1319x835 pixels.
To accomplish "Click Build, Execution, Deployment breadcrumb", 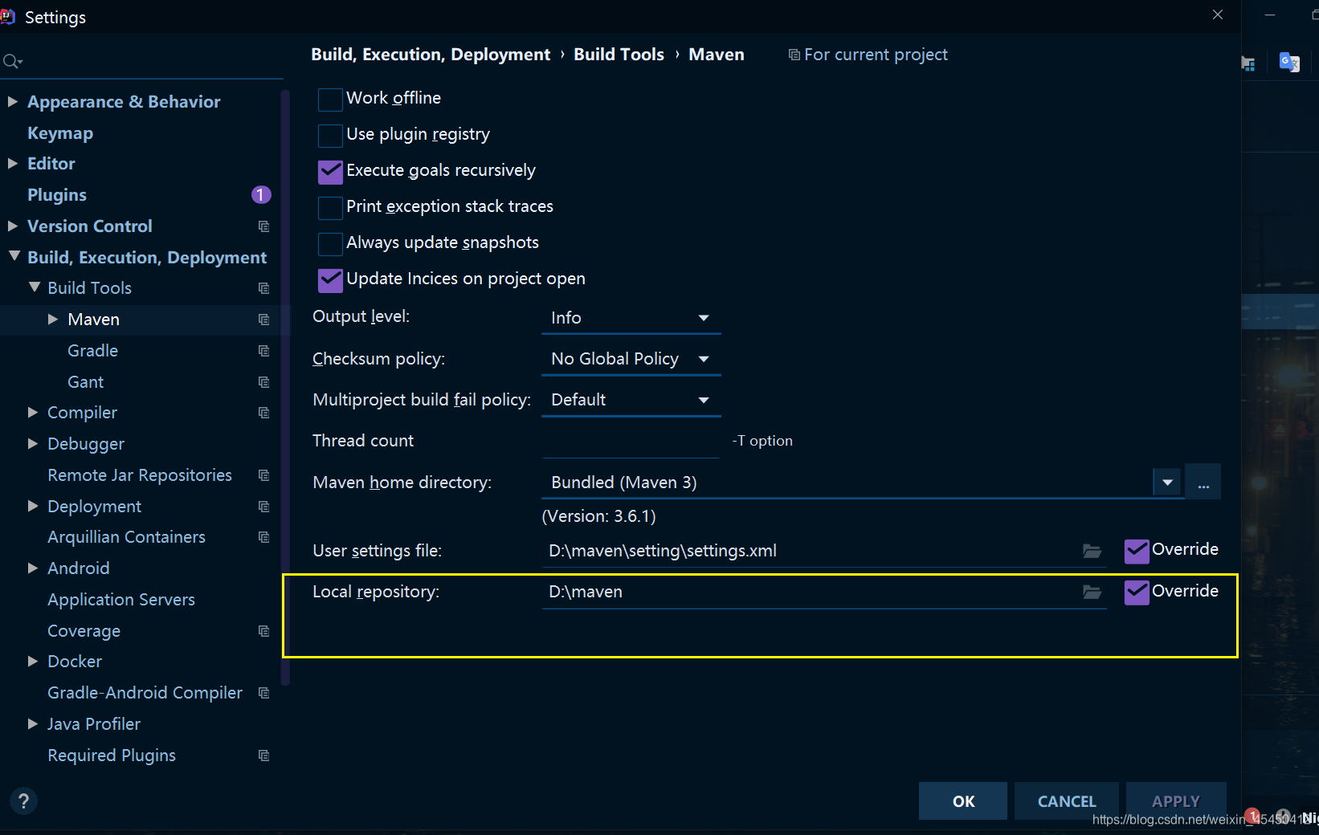I will click(x=431, y=55).
